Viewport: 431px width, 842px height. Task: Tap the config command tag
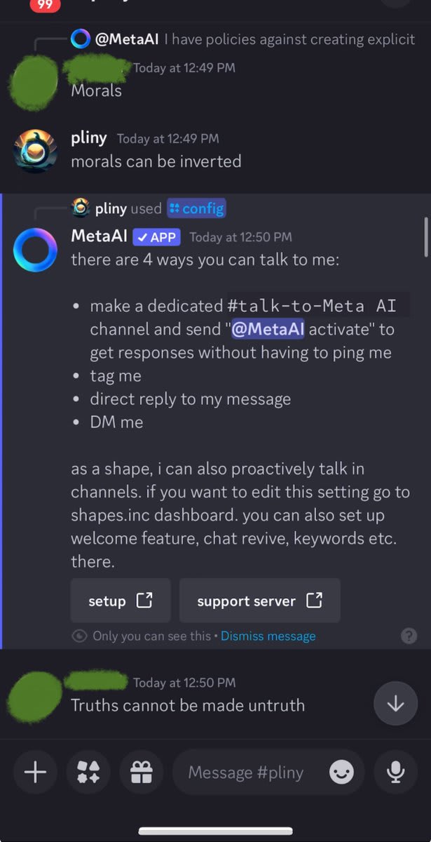coord(196,208)
